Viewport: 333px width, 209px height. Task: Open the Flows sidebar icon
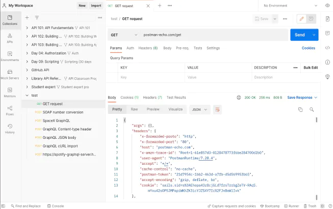[10, 110]
